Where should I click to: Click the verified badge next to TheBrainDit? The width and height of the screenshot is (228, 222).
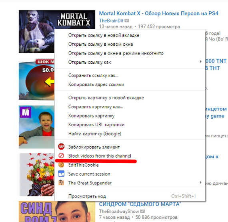(x=127, y=21)
